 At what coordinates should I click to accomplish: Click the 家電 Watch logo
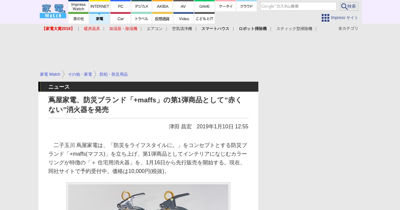point(53,11)
